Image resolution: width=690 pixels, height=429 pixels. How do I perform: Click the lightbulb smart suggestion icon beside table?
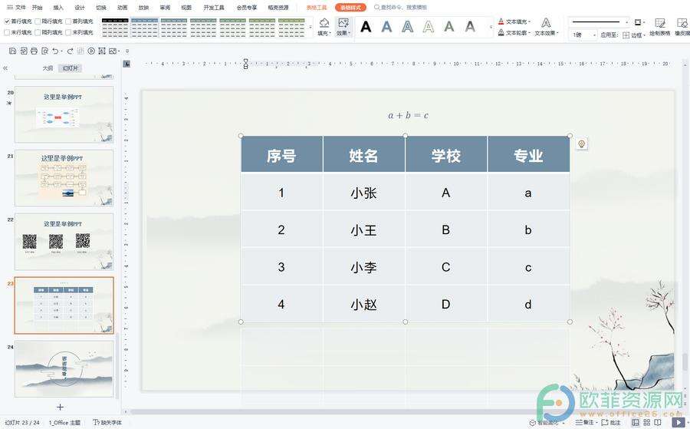point(582,144)
